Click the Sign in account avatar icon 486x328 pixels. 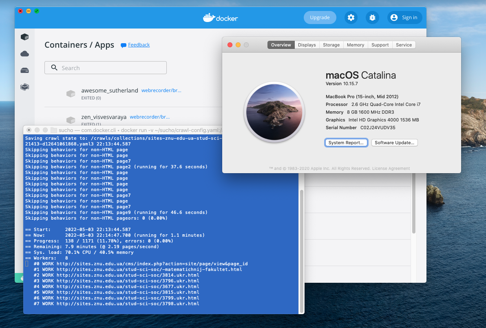click(394, 18)
